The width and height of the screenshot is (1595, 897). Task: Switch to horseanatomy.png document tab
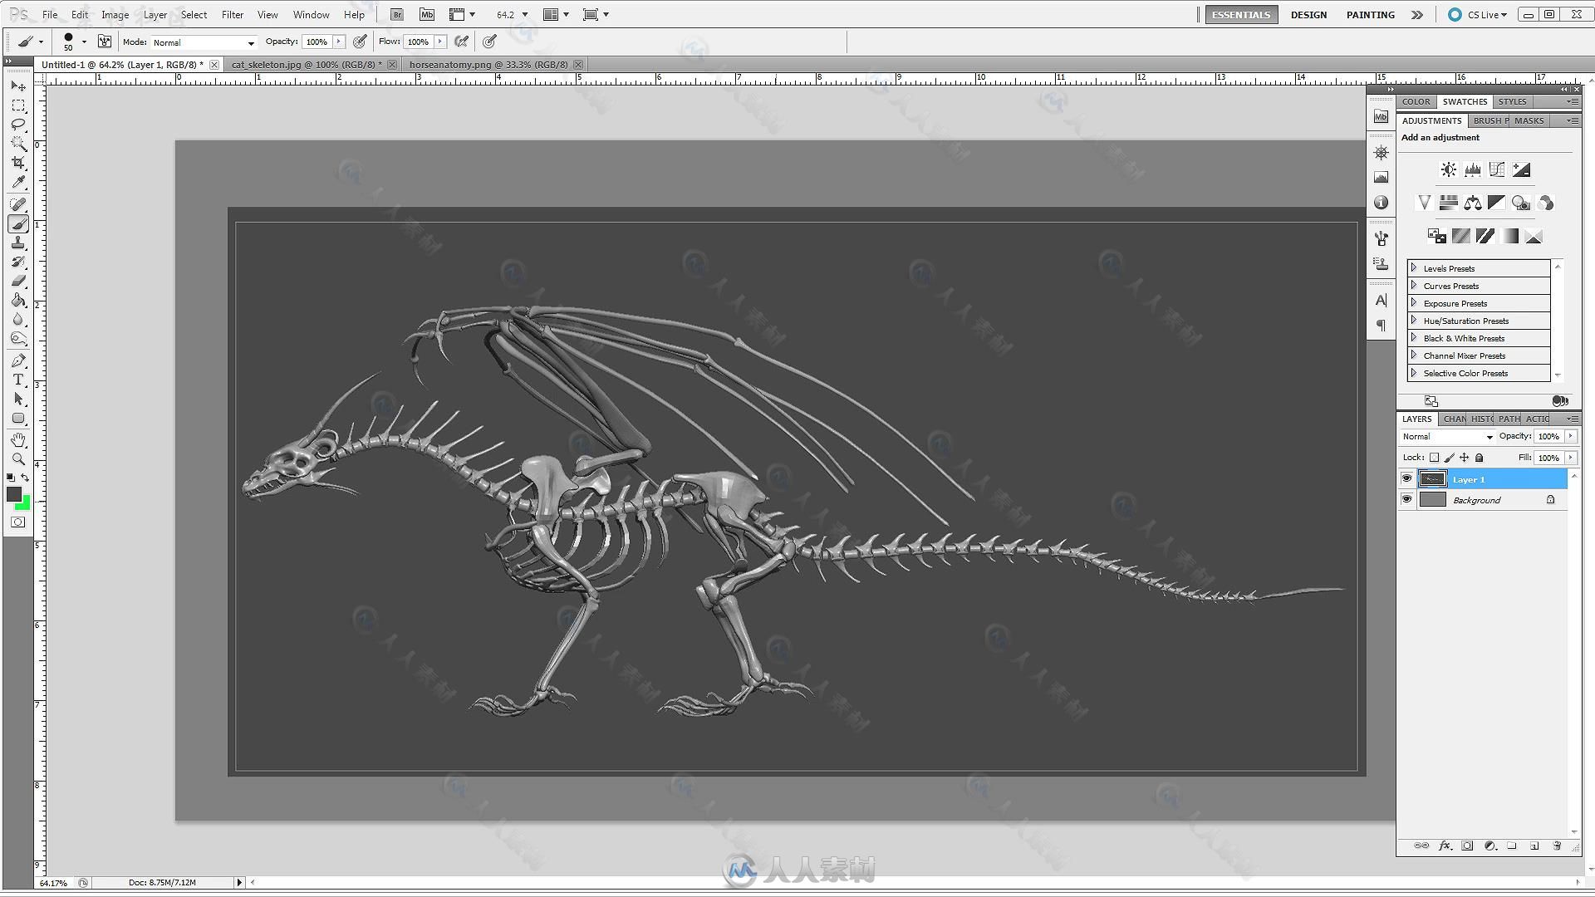(488, 64)
